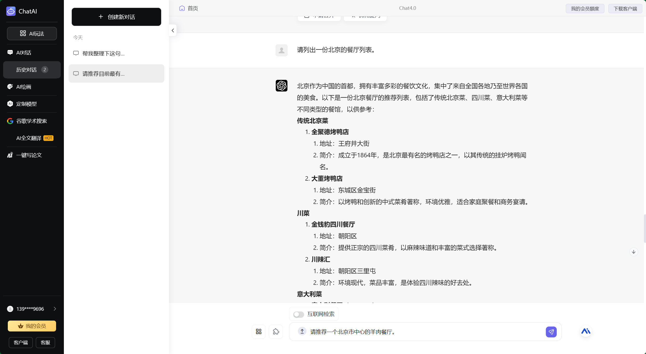Screen dimensions: 646x354
Task: Enable the 互联网检索 toggle
Action: 298,314
